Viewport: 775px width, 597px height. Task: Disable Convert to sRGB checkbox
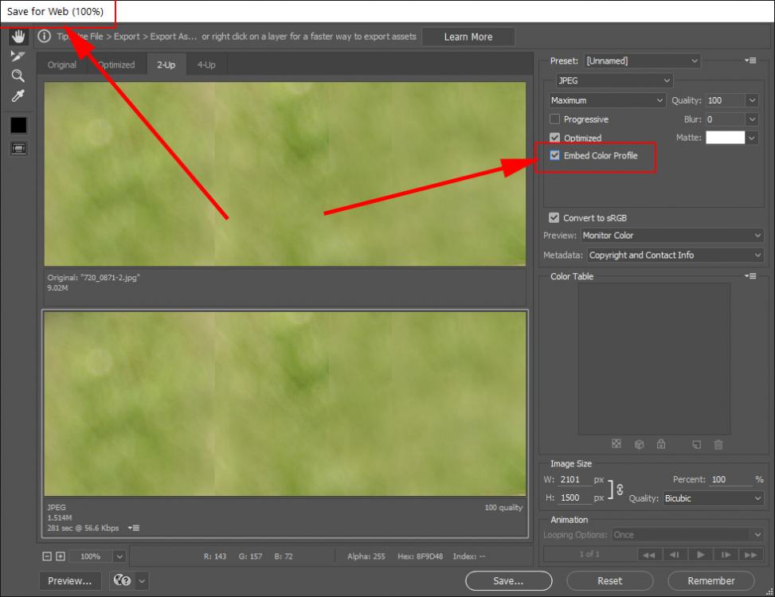[554, 218]
